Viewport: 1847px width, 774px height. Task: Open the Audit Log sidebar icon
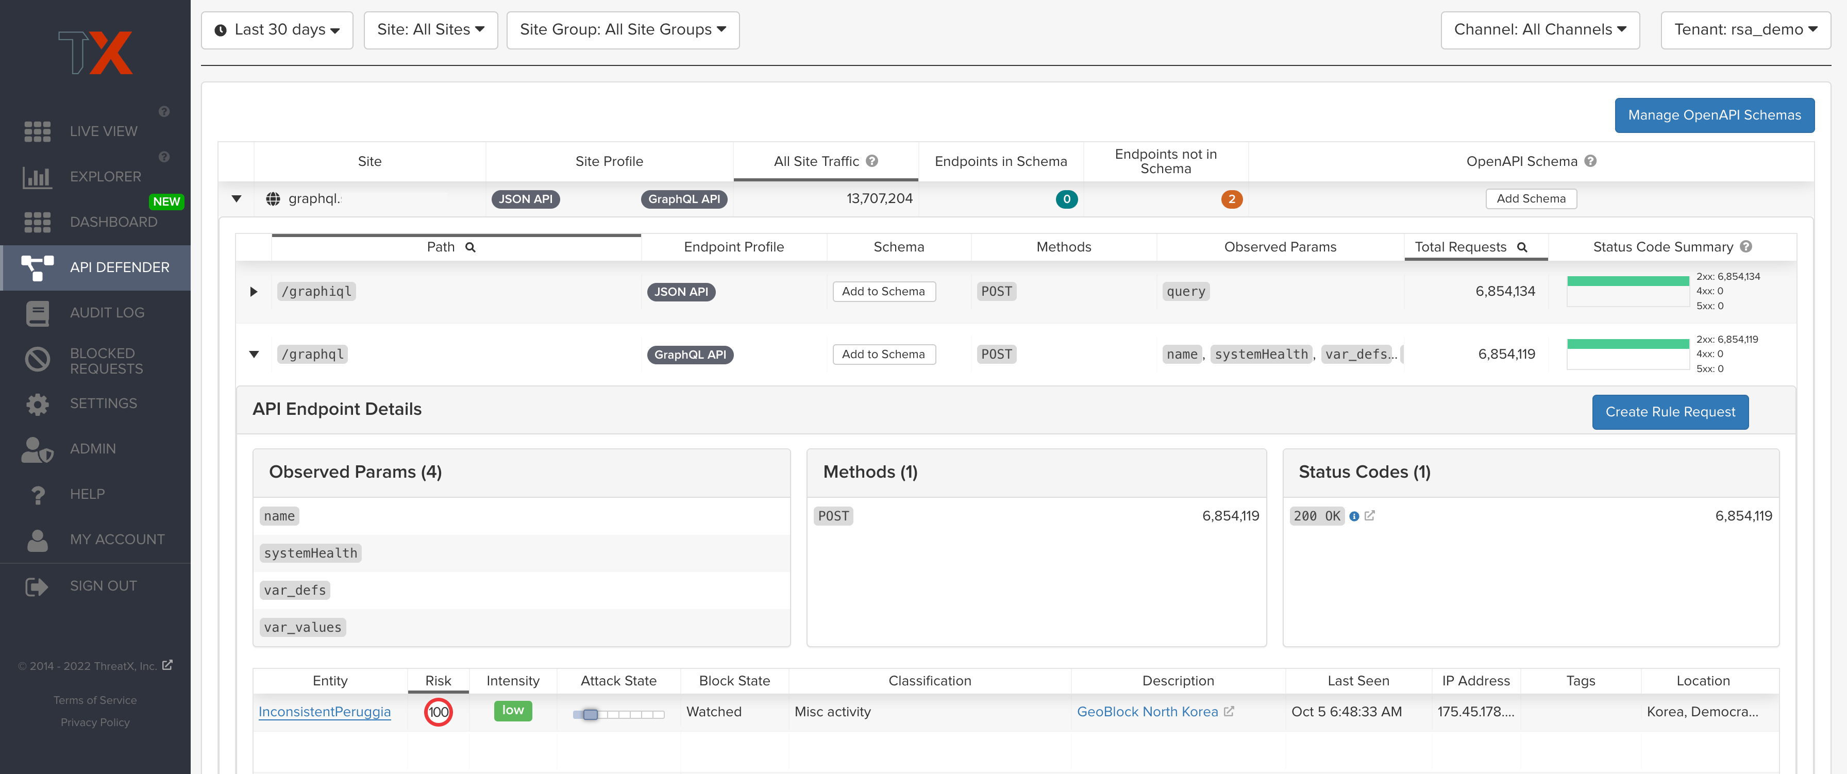click(x=37, y=313)
